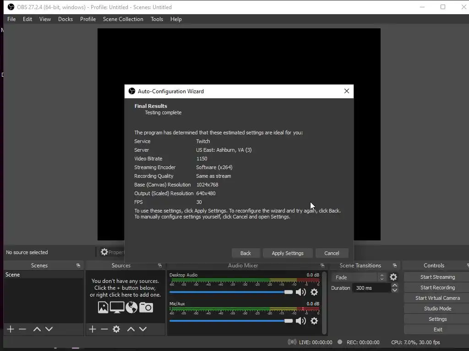
Task: Open Mic/Aux settings gear
Action: (314, 321)
